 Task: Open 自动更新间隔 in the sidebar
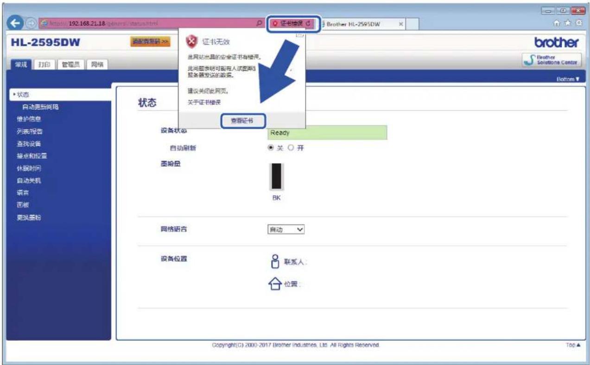pyautogui.click(x=40, y=107)
